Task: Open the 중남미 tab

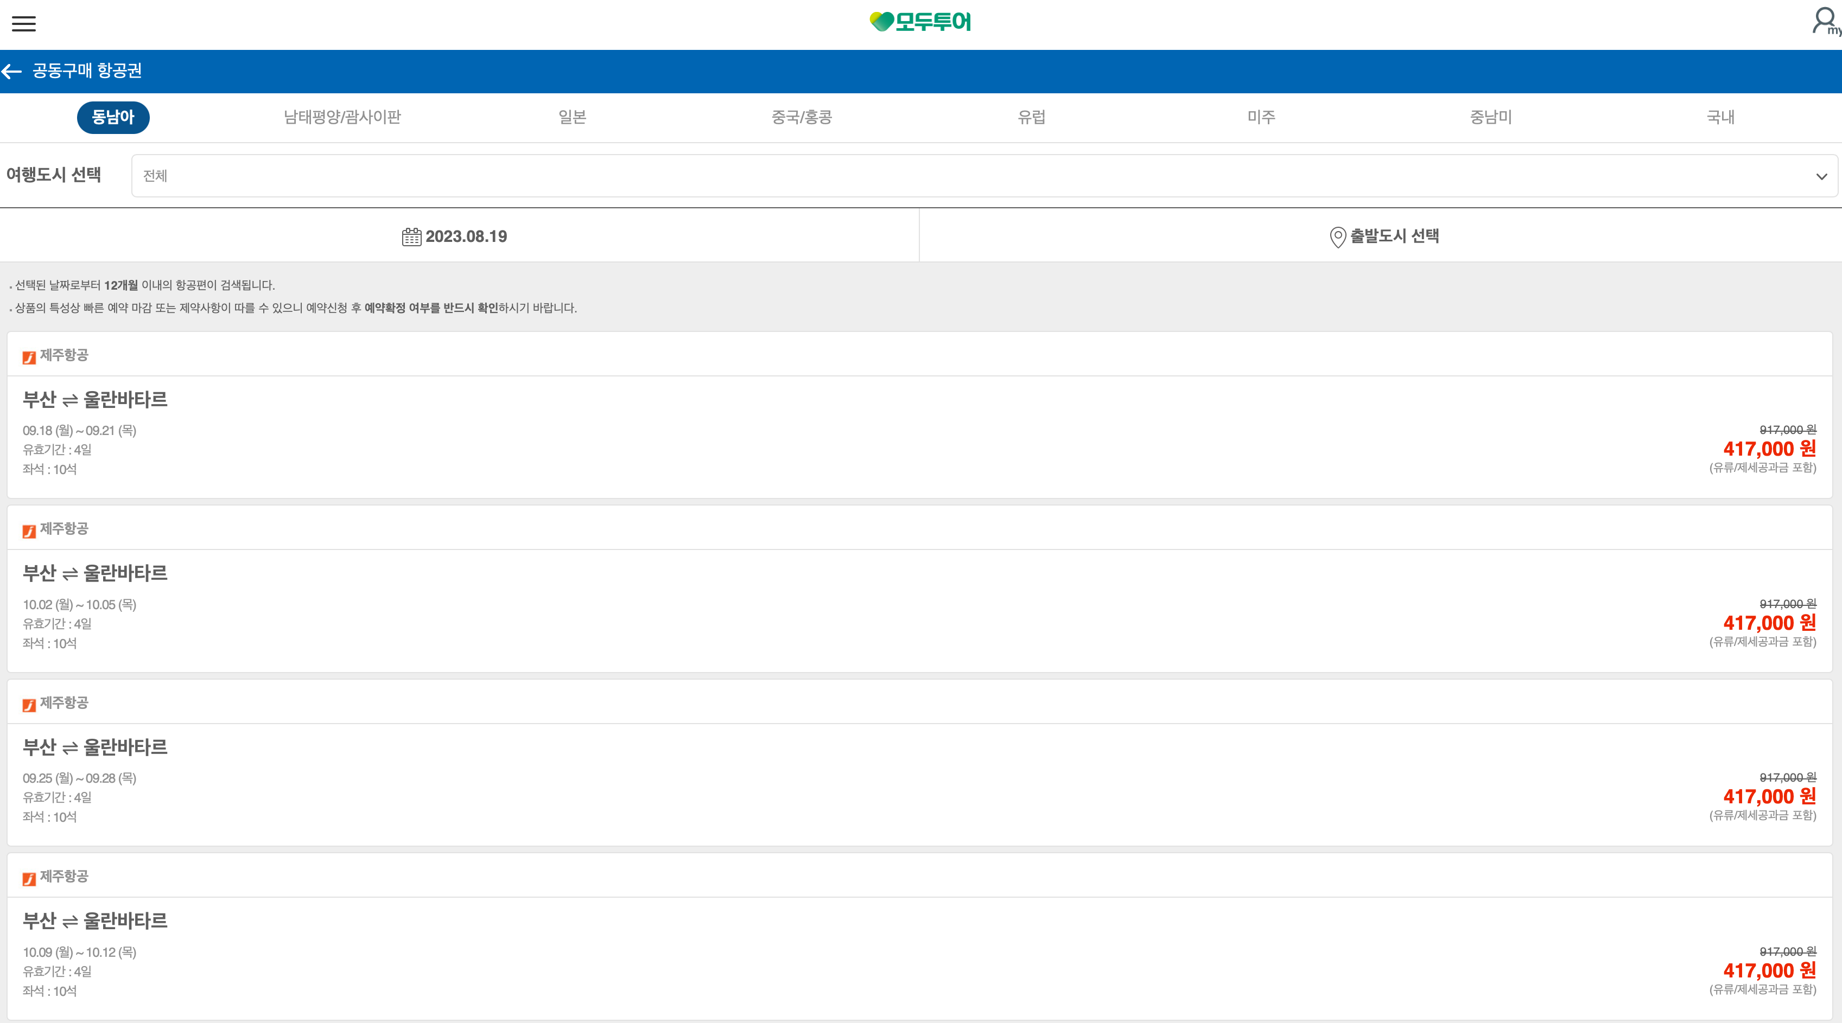Action: point(1491,117)
